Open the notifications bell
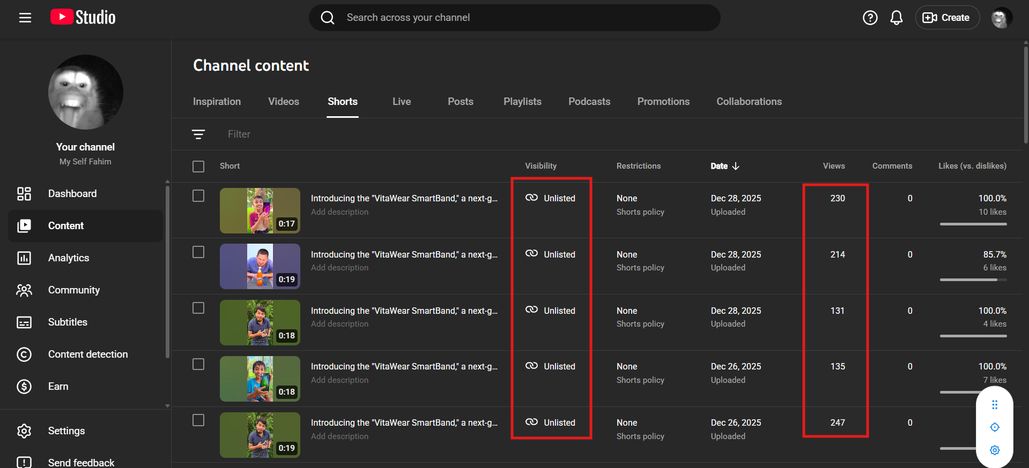This screenshot has width=1029, height=468. pyautogui.click(x=896, y=18)
